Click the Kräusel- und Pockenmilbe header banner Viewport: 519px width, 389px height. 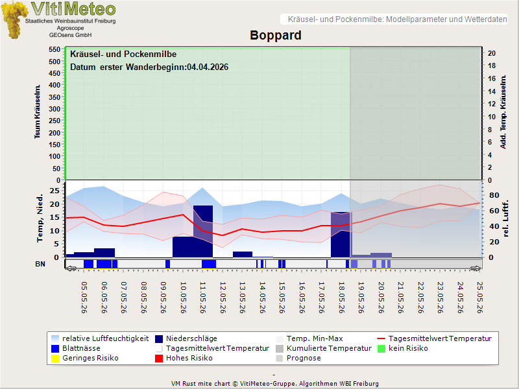pyautogui.click(x=394, y=19)
